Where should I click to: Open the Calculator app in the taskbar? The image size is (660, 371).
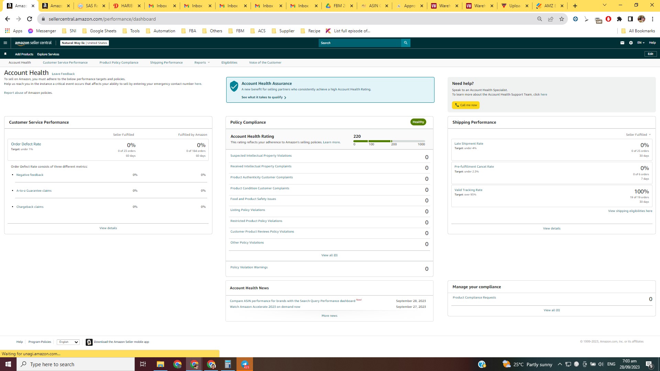point(228,364)
